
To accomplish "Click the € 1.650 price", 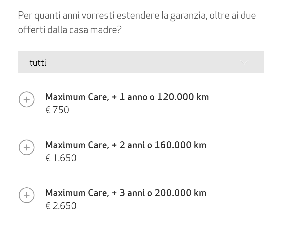I will (x=61, y=158).
